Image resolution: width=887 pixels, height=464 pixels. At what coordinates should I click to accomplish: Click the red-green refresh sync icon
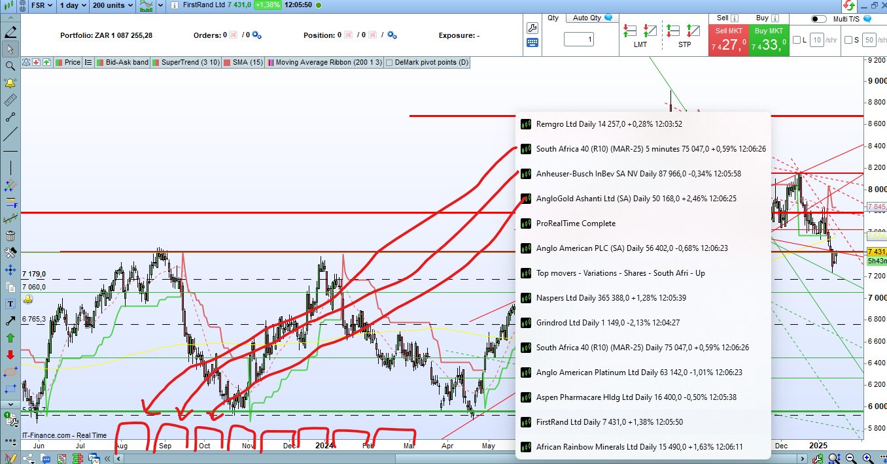click(x=848, y=5)
